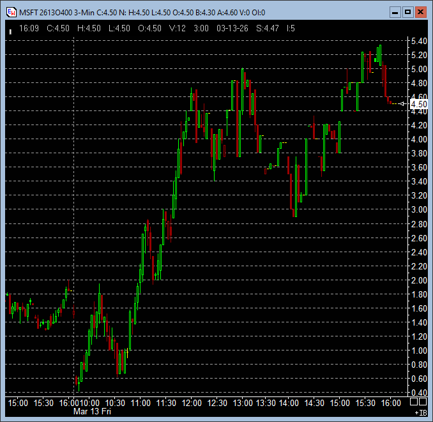The image size is (433, 422).
Task: Click the chart application icon in title bar
Action: click(10, 12)
